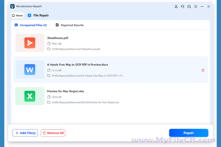Go to the Home button

[x=17, y=16]
